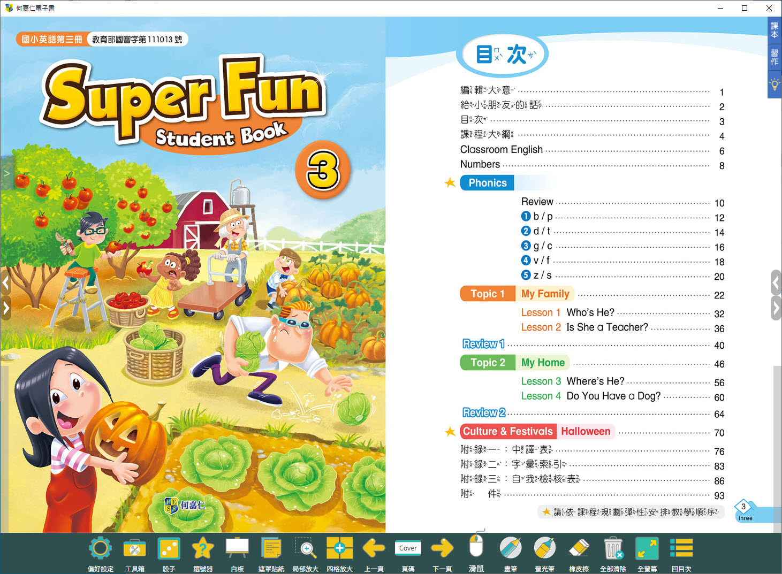Open the 工具箱 toolbox
Screen dimensions: 782x574
tap(134, 549)
